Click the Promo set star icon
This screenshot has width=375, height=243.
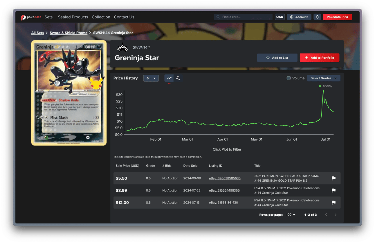122,48
